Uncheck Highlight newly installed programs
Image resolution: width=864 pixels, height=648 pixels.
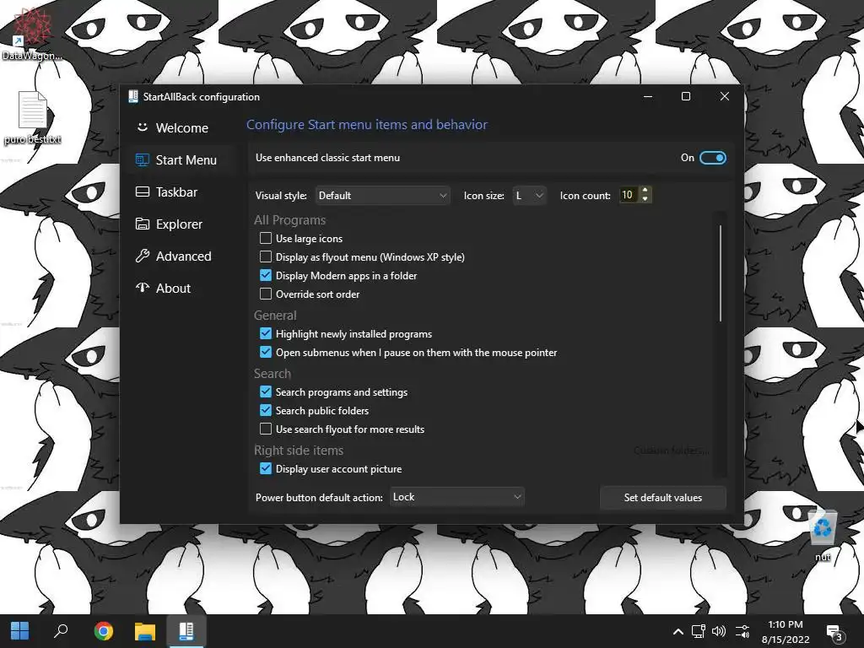[266, 333]
